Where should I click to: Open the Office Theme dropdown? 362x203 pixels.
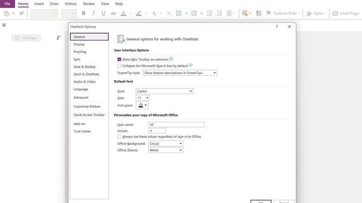[165, 150]
